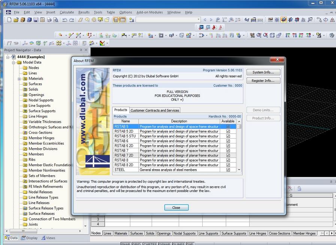Viewport: 336px width, 245px height.
Task: Click the previous load case arrow icon
Action: coord(205,20)
